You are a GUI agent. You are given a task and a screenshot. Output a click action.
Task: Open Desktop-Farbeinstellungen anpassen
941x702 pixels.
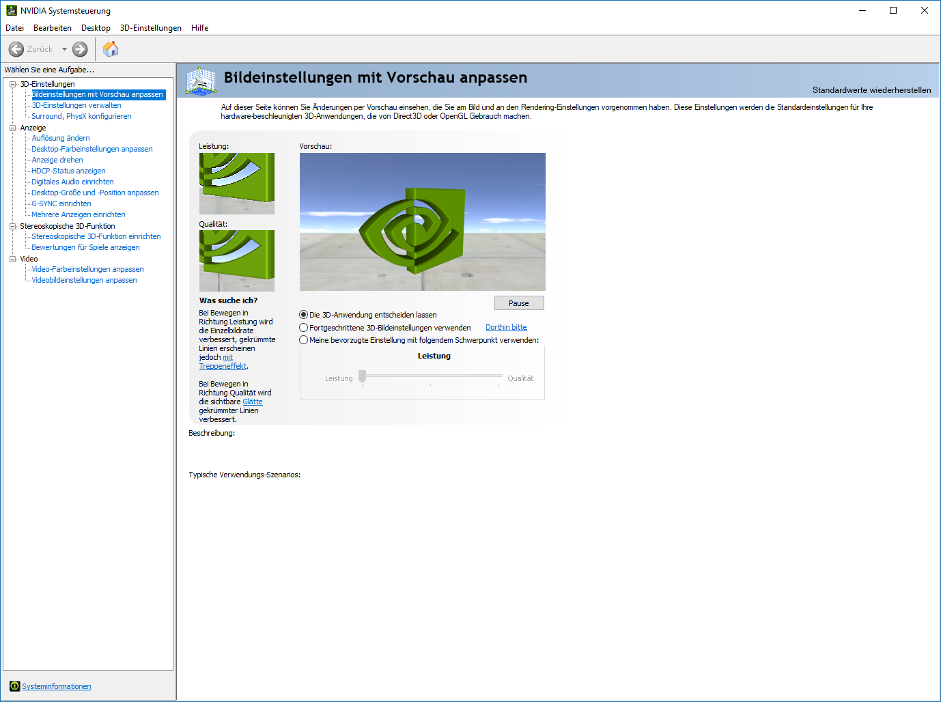(92, 149)
